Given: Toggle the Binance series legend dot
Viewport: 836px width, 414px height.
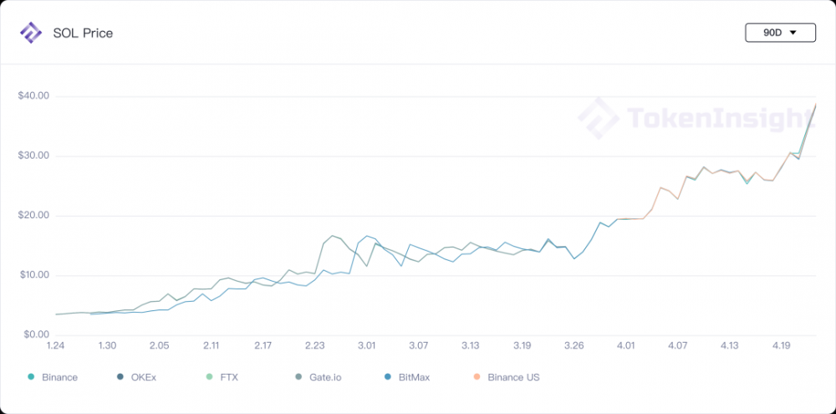Looking at the screenshot, I should (x=31, y=377).
